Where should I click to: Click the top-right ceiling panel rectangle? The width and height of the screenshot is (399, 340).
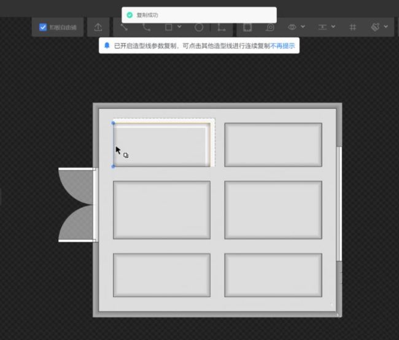tap(273, 145)
